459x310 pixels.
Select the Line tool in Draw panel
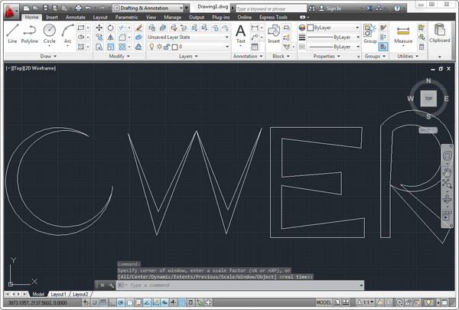[12, 34]
